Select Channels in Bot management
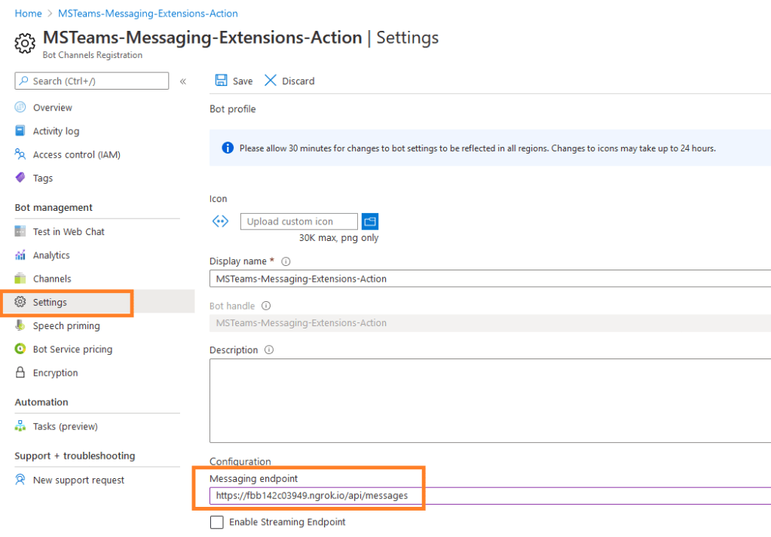 (52, 279)
